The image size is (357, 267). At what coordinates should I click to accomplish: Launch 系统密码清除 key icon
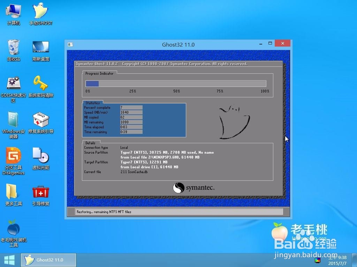point(41,87)
